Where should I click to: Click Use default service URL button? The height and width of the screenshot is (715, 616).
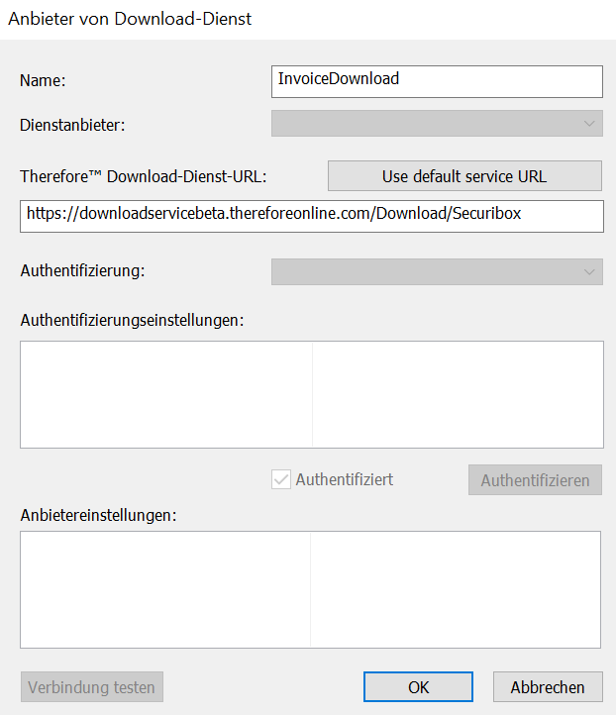point(464,176)
